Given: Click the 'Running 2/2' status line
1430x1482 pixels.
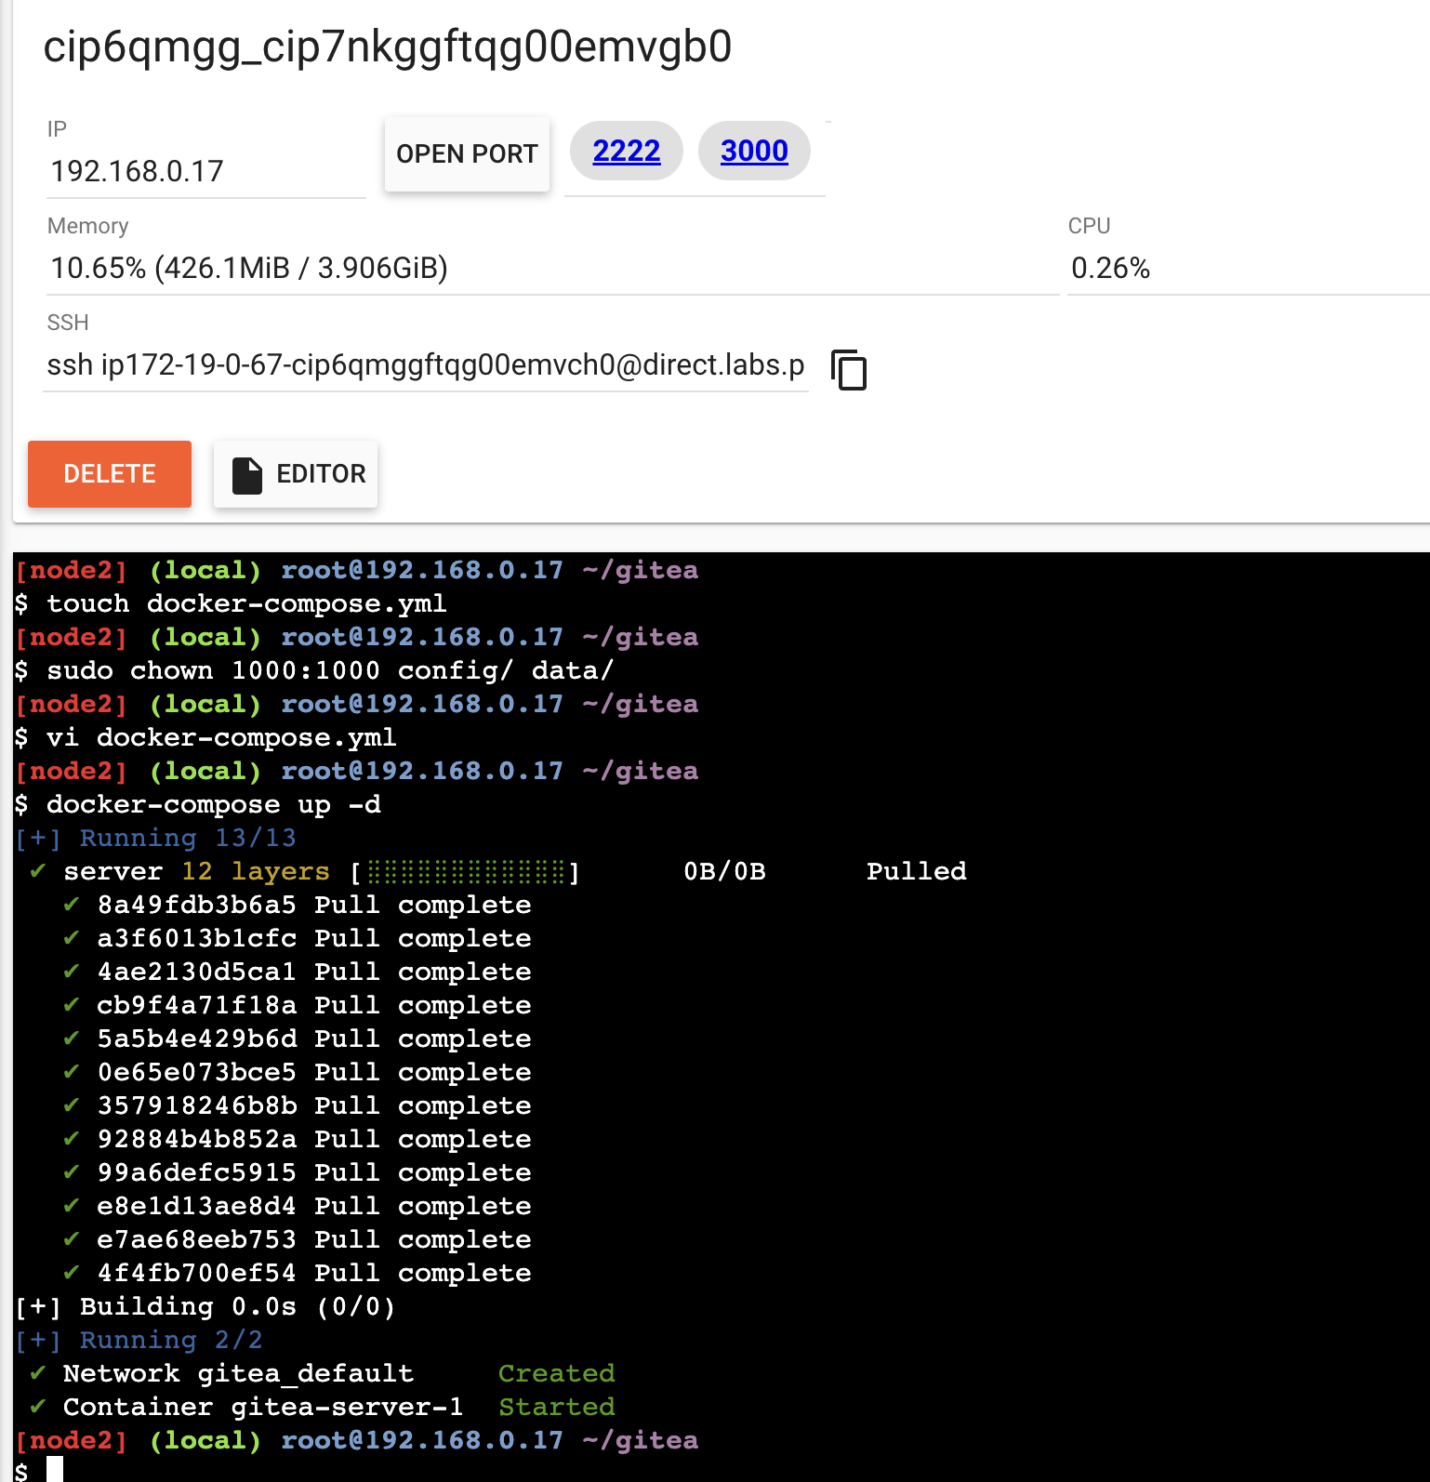Looking at the screenshot, I should coord(139,1340).
